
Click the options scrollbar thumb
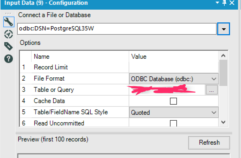point(223,73)
